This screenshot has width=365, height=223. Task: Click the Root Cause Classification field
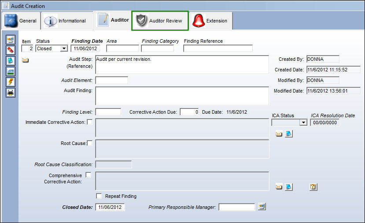[114, 164]
